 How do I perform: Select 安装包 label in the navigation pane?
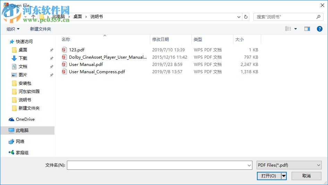25,83
